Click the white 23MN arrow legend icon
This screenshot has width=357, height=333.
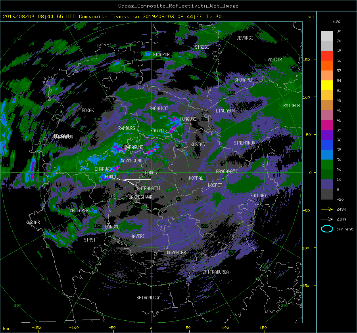(327, 219)
